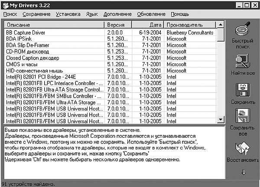The width and height of the screenshot is (260, 187).
Task: Sort list by Описание column header
Action: point(54,25)
